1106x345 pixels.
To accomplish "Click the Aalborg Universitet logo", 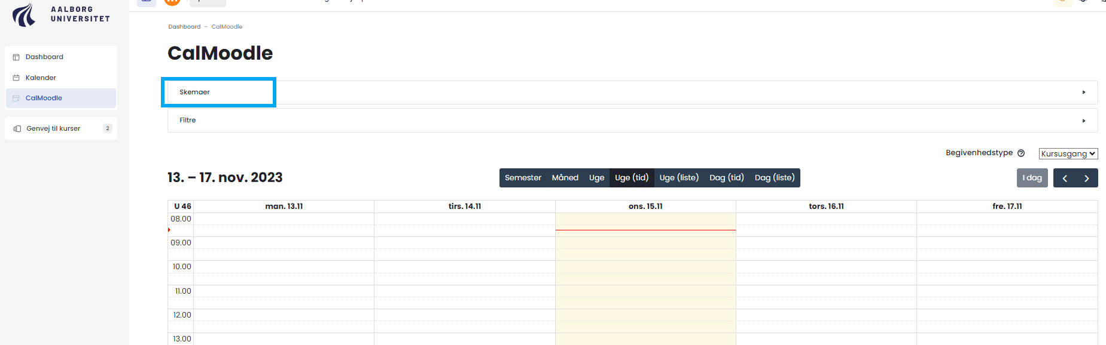I will (60, 14).
